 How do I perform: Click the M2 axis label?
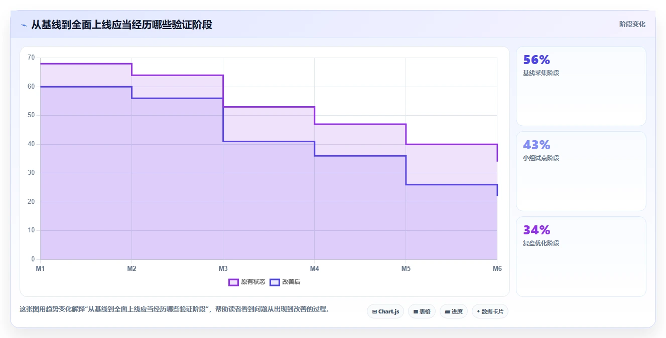131,269
